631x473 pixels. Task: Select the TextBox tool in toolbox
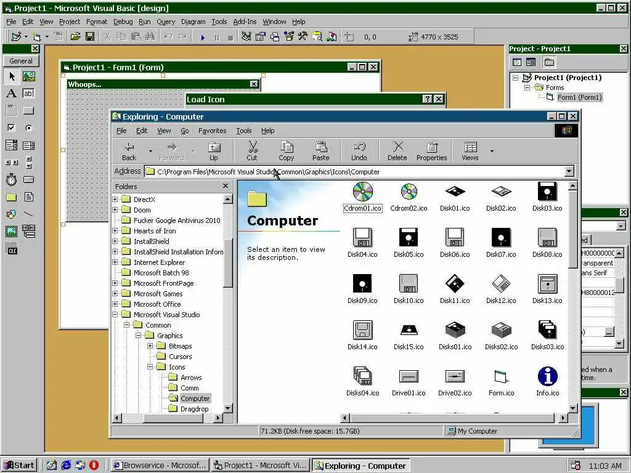28,94
